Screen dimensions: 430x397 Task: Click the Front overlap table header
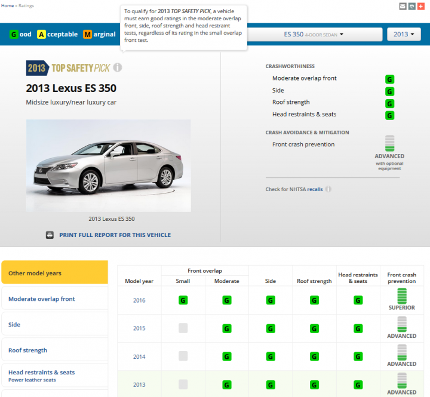coord(205,271)
